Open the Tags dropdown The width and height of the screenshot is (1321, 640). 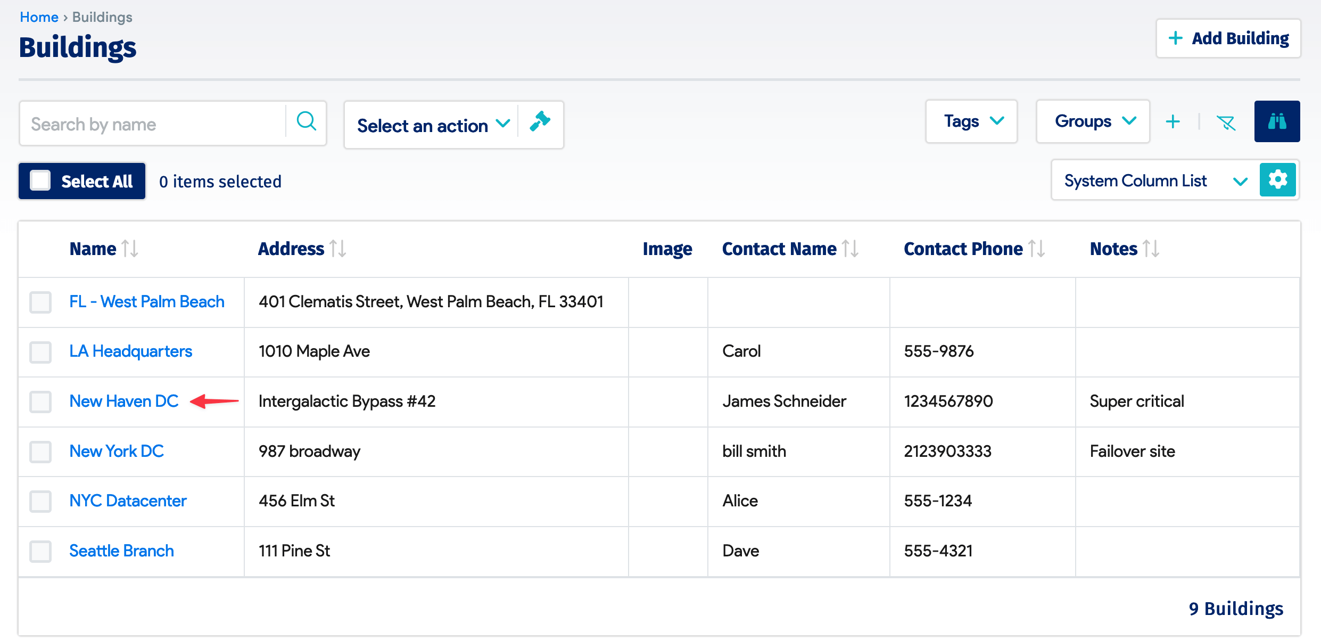(971, 121)
